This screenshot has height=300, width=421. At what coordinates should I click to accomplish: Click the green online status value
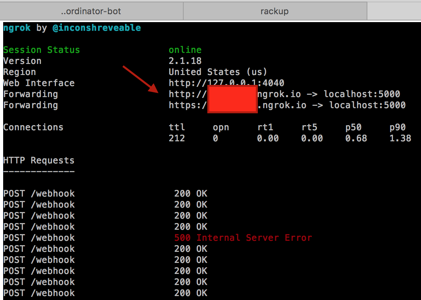point(185,50)
